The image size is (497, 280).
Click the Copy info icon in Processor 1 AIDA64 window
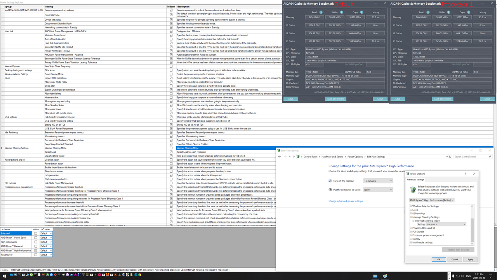pos(468,12)
